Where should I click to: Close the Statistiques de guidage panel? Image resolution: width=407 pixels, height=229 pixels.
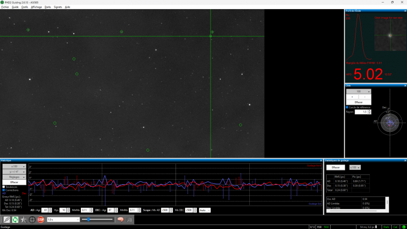(405, 160)
